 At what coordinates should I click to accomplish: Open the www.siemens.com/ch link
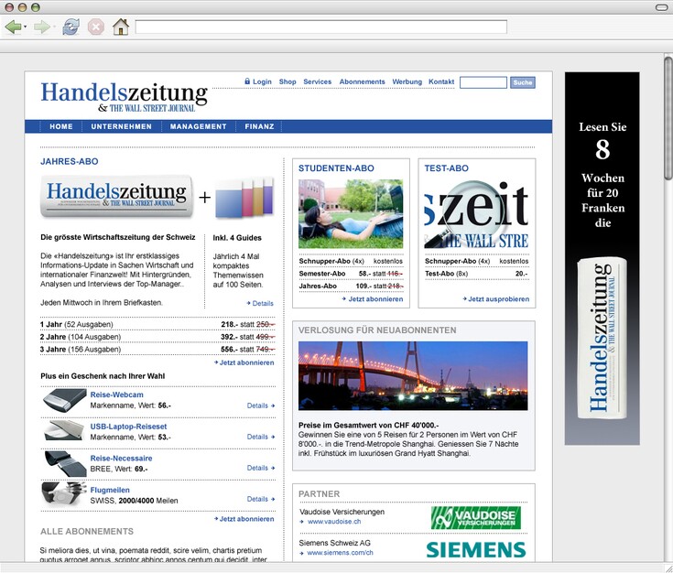pos(340,553)
